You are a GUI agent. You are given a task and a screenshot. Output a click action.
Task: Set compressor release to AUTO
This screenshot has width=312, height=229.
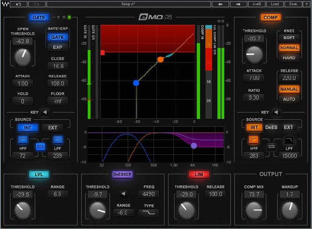289,99
